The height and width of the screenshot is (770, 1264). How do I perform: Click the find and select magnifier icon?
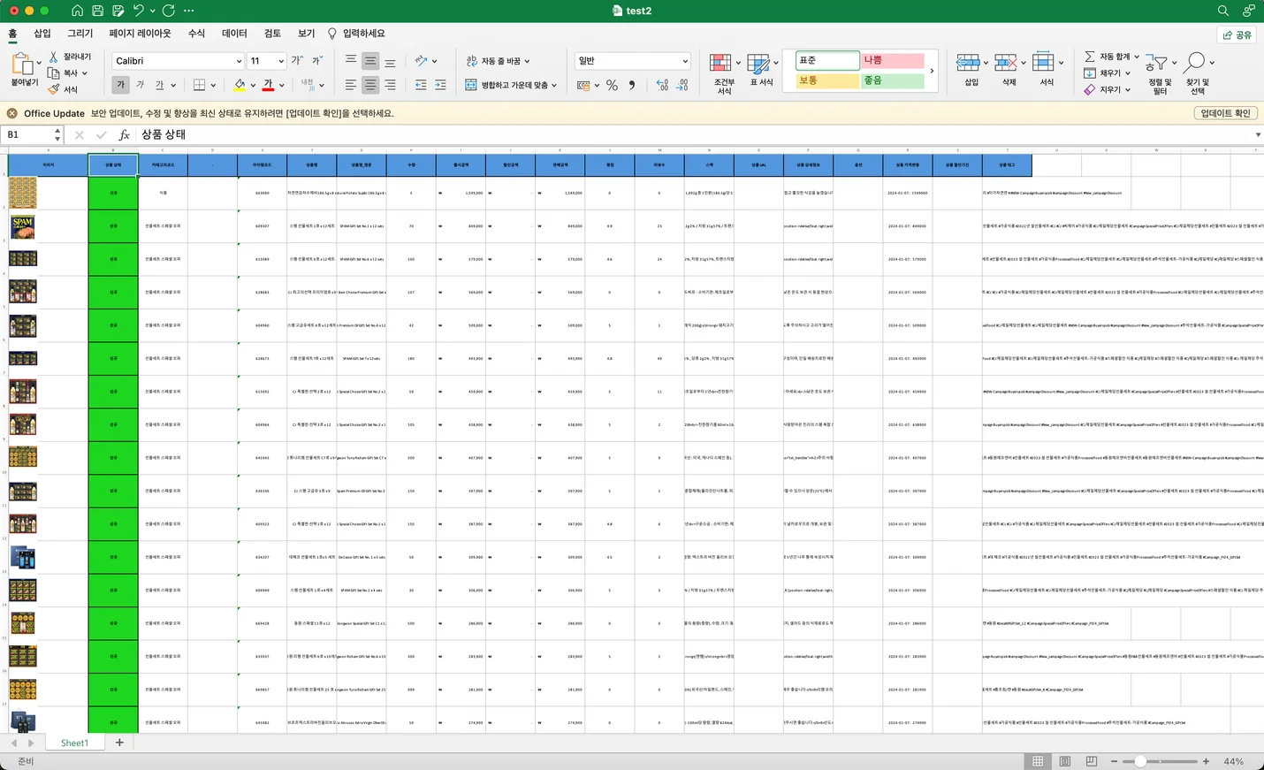1195,63
